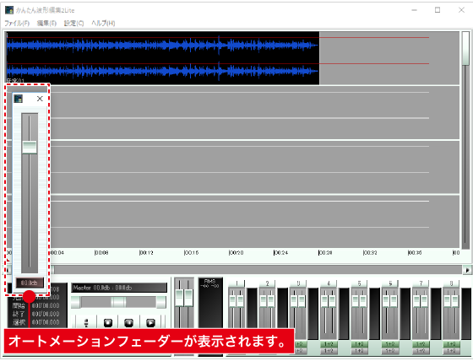This screenshot has height=361, width=473.
Task: Open the green 1+2 selector under channel 5
Action: 359,344
